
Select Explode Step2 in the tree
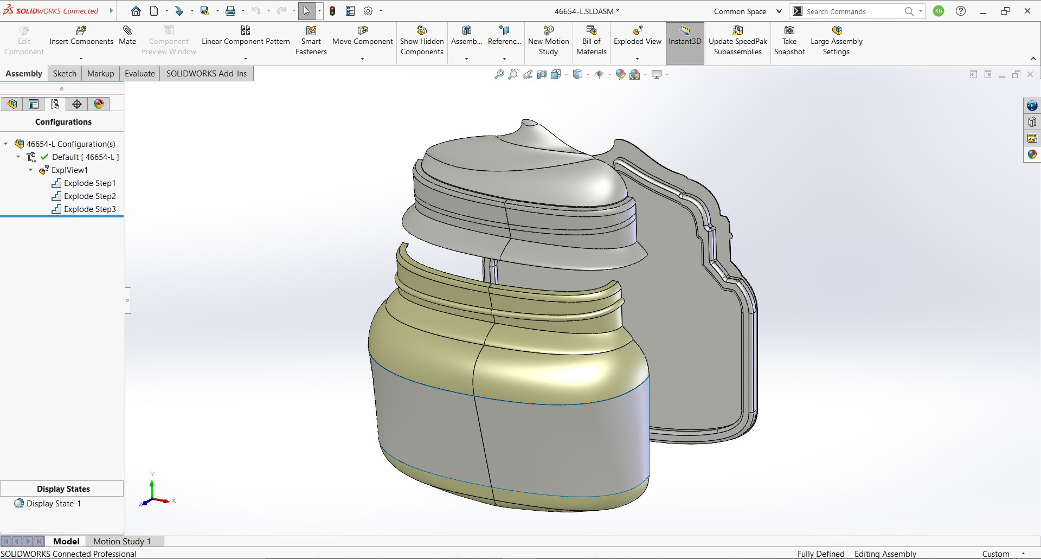point(91,196)
